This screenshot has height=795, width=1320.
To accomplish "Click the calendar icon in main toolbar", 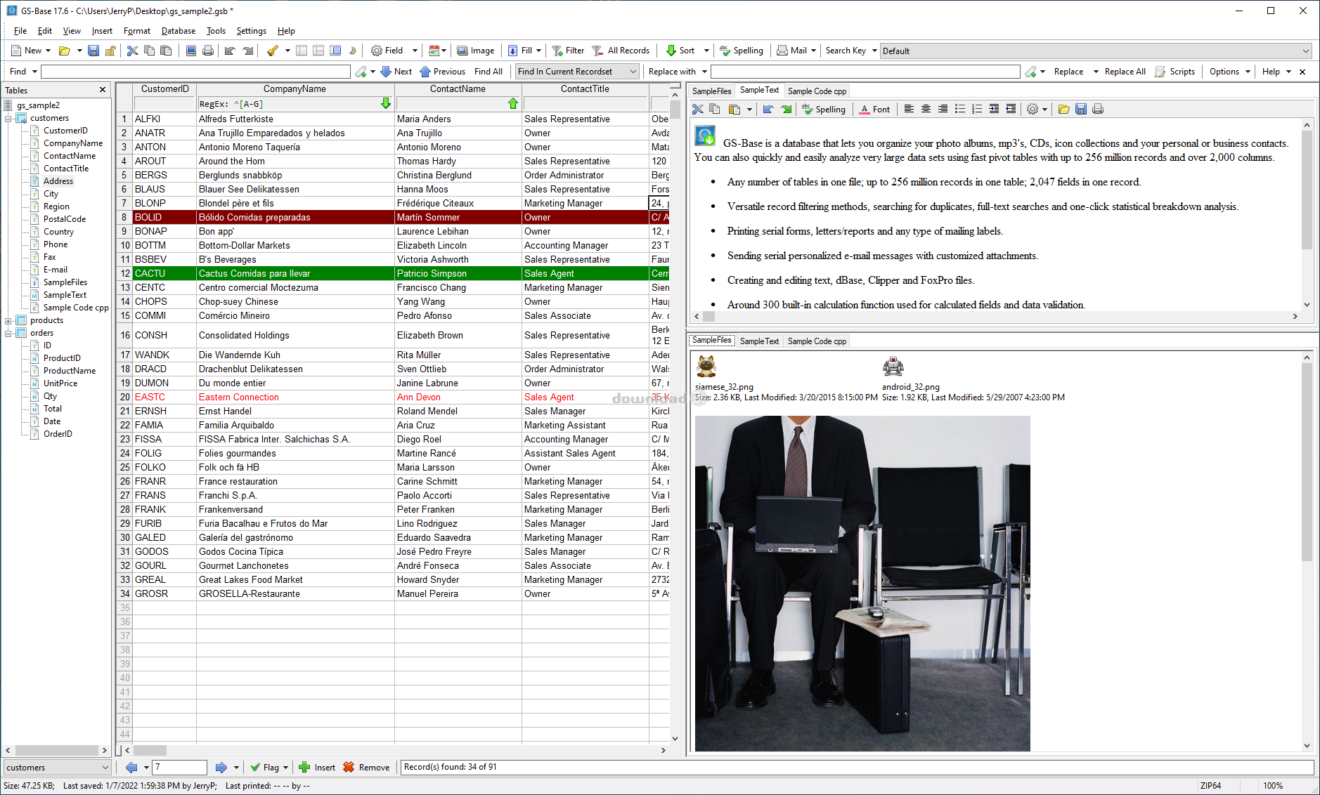I will 434,51.
